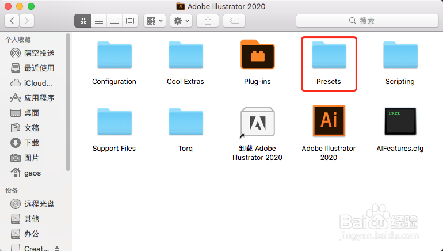443x251 pixels.
Task: Open the Scripting folder
Action: (x=400, y=55)
